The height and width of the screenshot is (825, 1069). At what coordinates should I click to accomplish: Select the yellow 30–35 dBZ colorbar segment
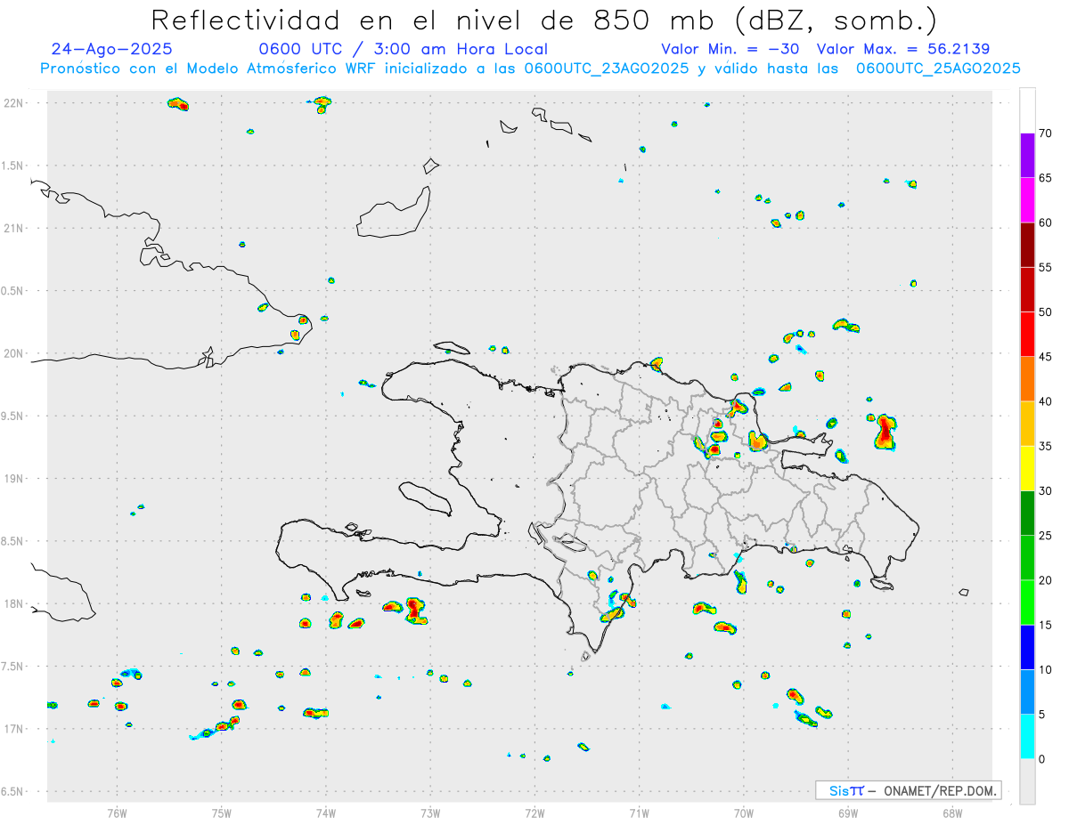[x=1027, y=468]
